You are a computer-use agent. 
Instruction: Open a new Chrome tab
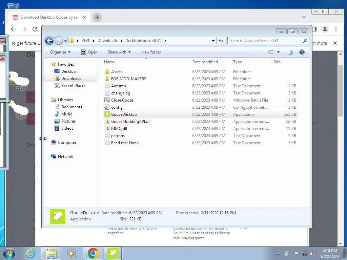pyautogui.click(x=97, y=17)
